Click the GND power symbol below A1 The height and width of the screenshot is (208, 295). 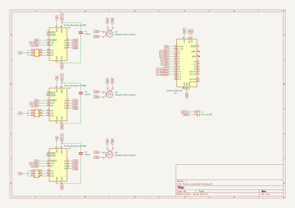point(62,66)
